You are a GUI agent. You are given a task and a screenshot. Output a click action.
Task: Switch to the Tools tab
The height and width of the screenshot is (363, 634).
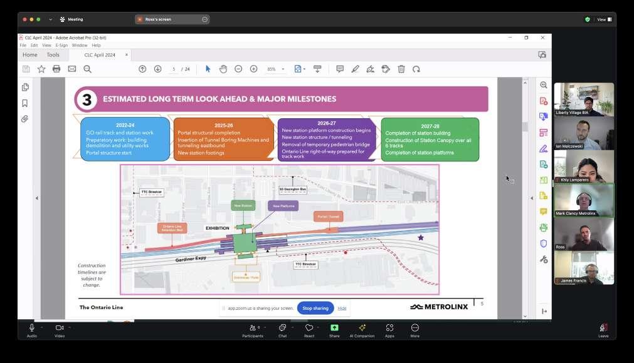[53, 55]
